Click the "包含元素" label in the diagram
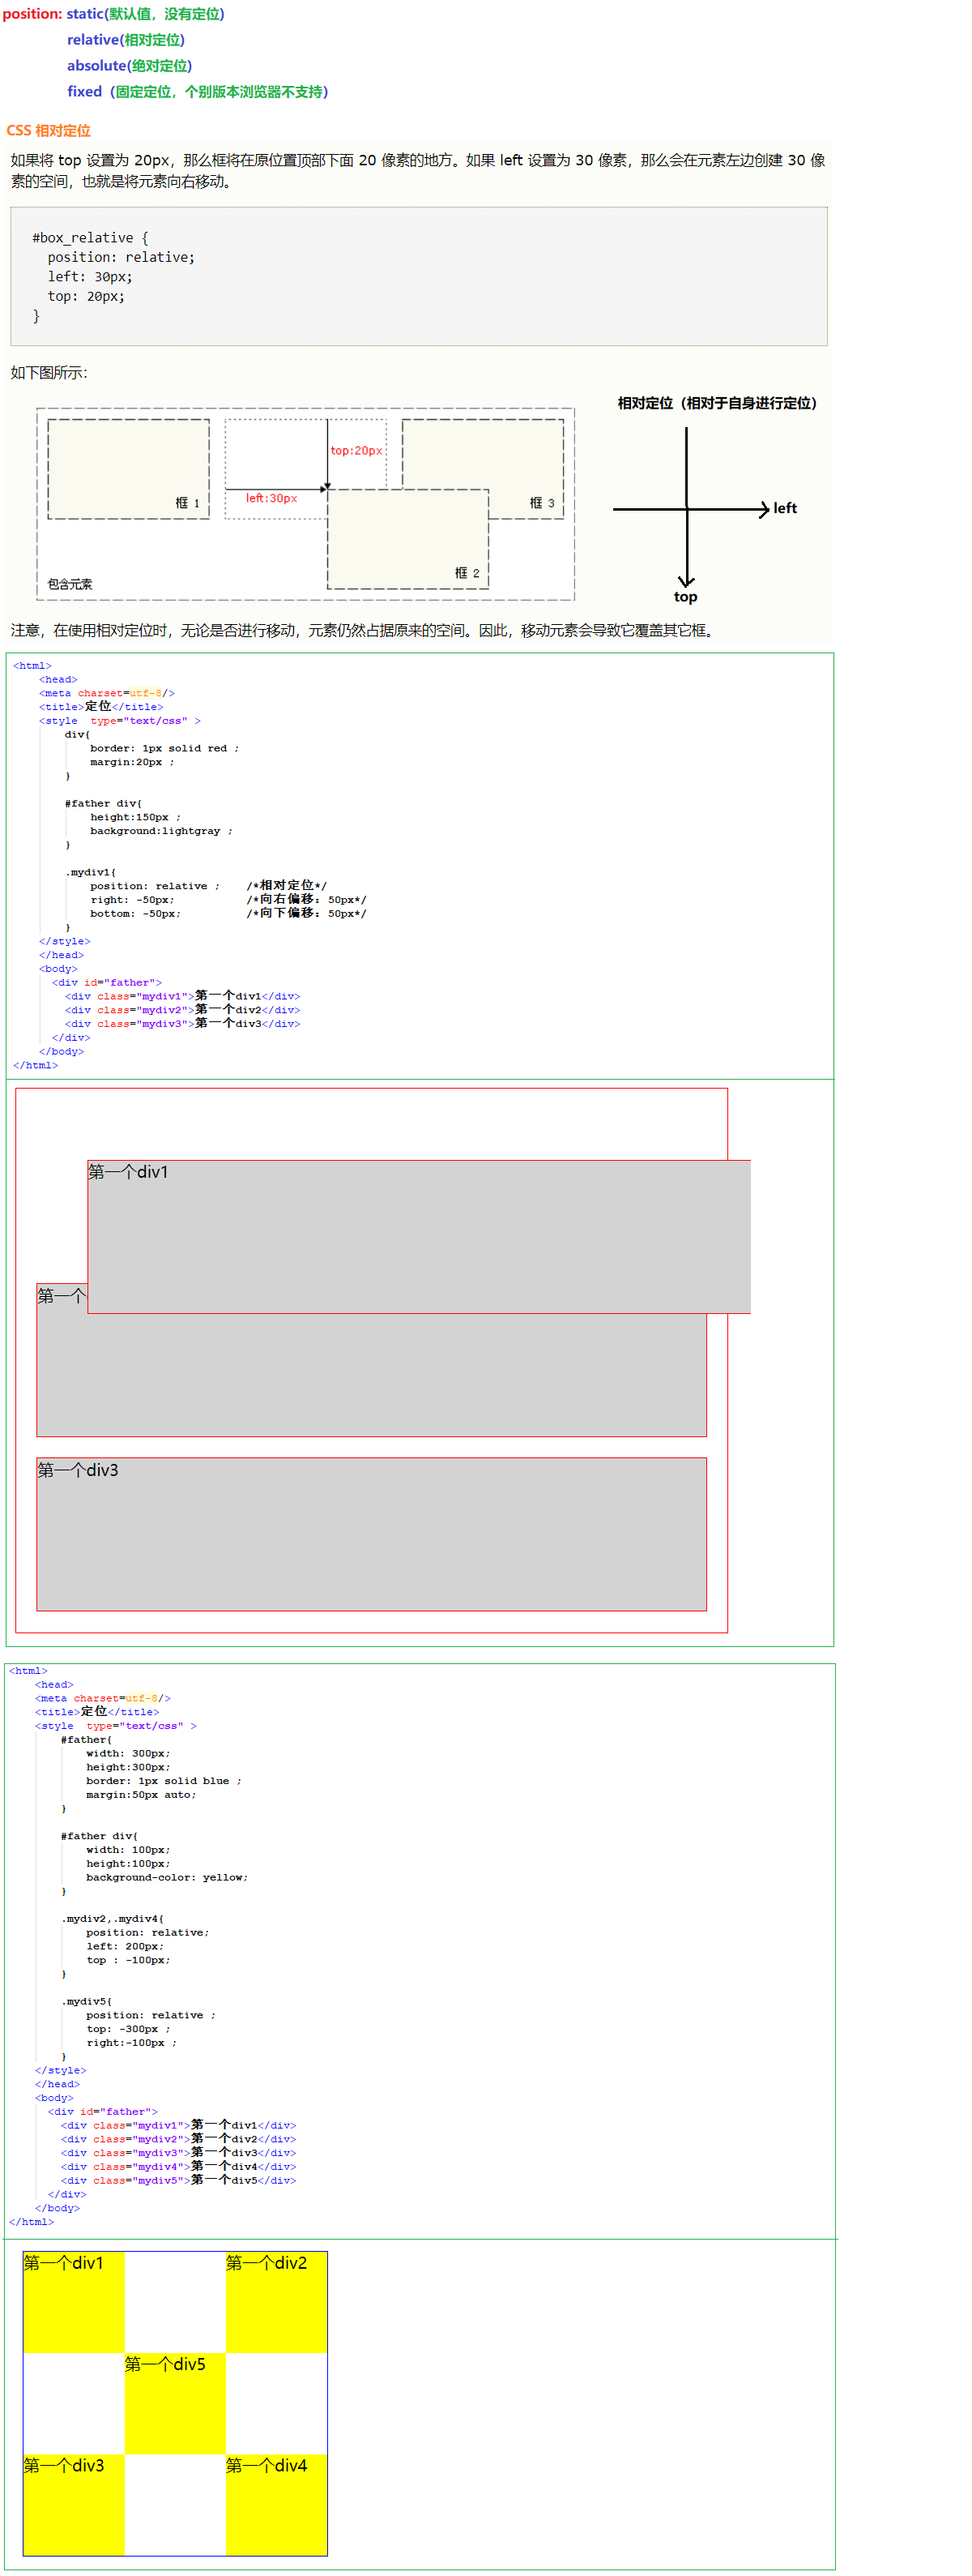Image resolution: width=972 pixels, height=2576 pixels. click(x=70, y=584)
